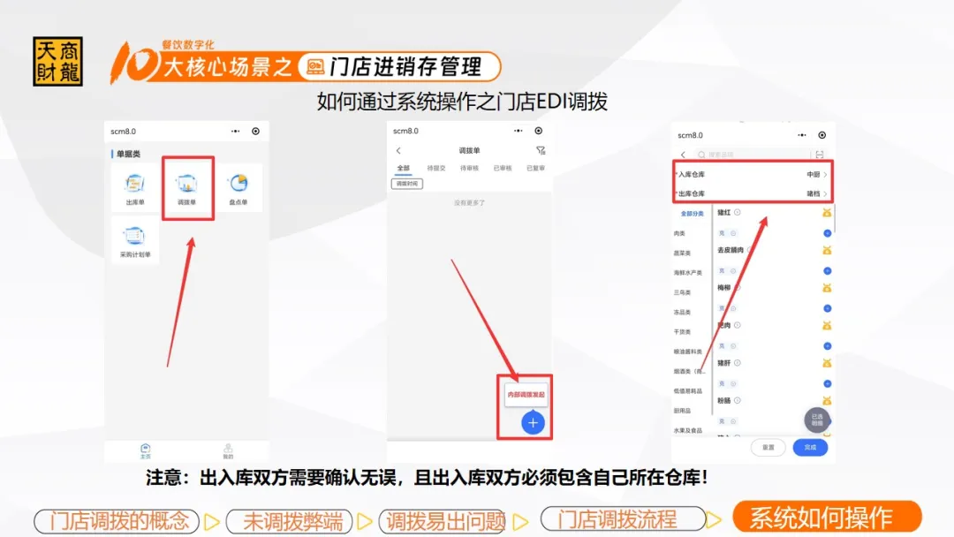Screen dimensions: 954x537
Task: Tap the scan icon beside search box
Action: (x=820, y=155)
